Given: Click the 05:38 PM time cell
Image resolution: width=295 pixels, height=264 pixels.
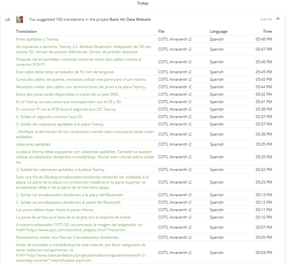Looking at the screenshot, I should pos(264,109).
